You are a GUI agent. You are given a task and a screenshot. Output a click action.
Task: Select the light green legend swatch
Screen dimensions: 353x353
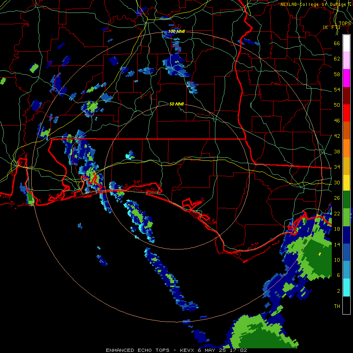(346, 217)
